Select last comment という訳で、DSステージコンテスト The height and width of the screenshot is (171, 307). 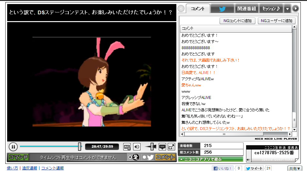tap(236, 128)
